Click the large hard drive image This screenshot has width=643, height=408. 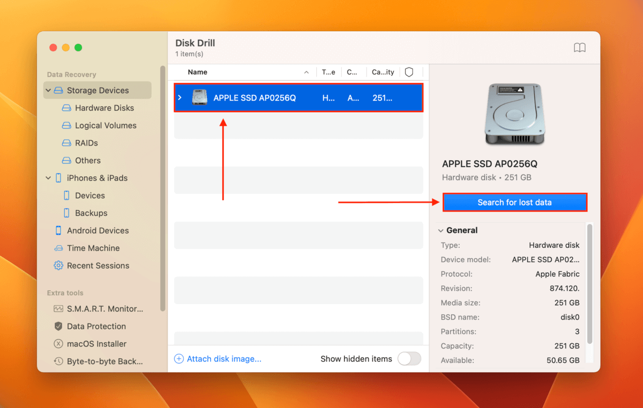(x=514, y=114)
